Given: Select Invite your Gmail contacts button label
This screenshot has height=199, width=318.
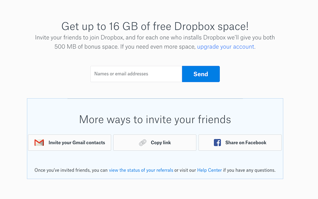Looking at the screenshot, I should [77, 142].
